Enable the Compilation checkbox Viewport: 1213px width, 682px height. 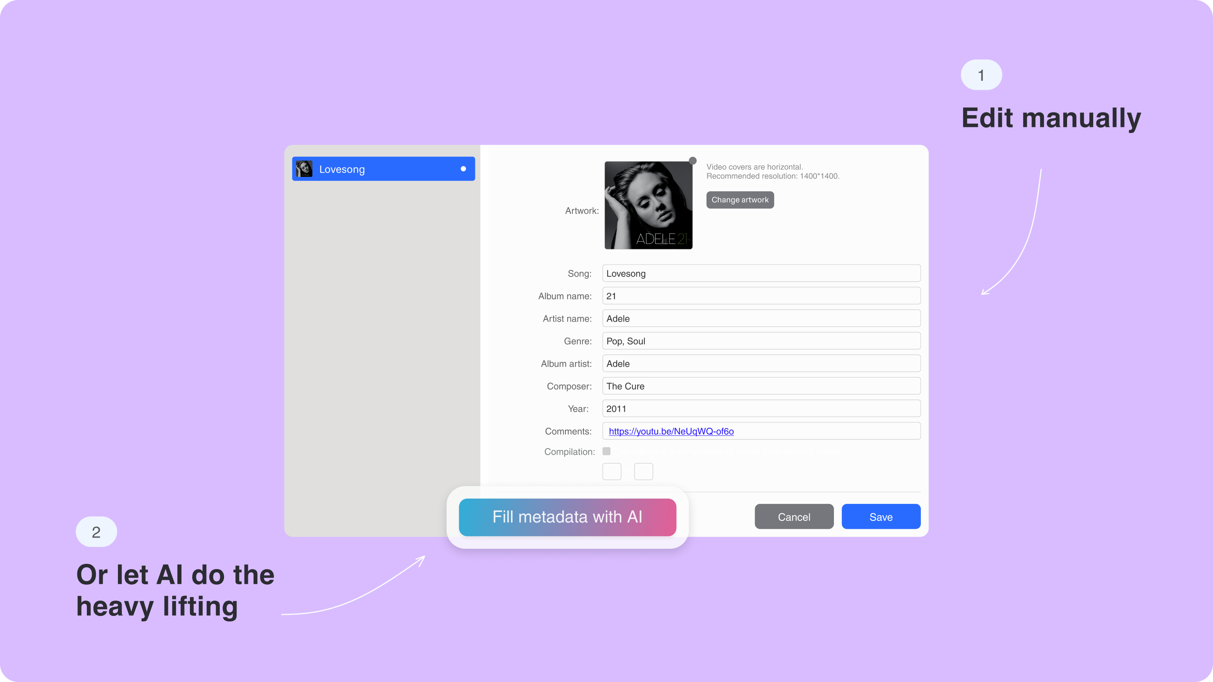click(x=606, y=451)
